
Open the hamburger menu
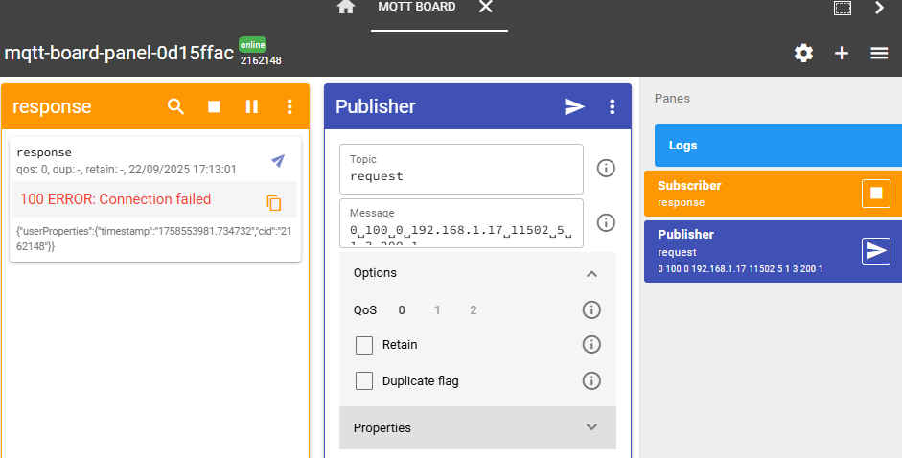879,53
